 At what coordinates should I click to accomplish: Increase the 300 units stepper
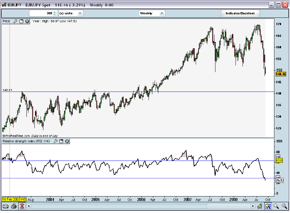55,12
